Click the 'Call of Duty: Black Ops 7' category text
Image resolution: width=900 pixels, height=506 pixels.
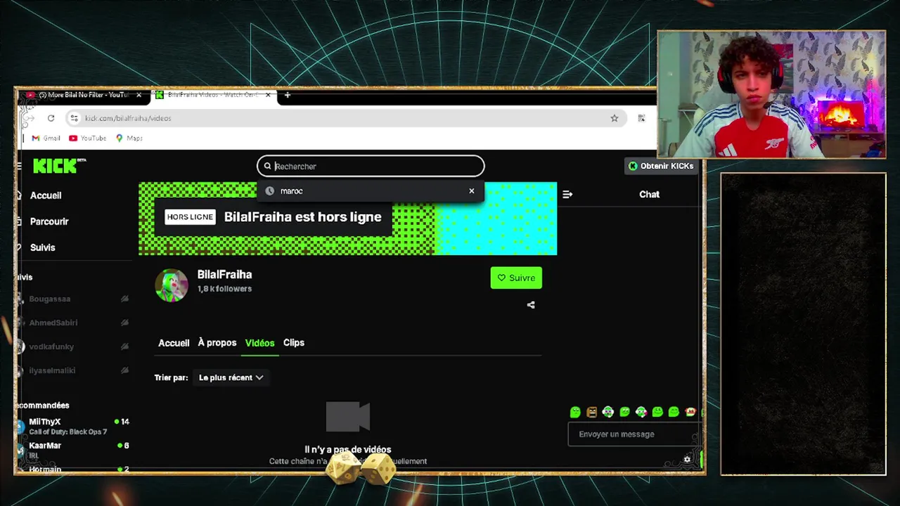pyautogui.click(x=68, y=432)
